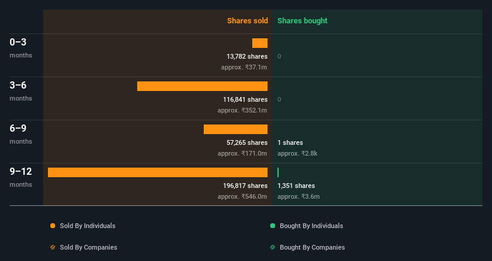Click the 1,351 shares bought value
This screenshot has width=492, height=261.
coord(296,186)
